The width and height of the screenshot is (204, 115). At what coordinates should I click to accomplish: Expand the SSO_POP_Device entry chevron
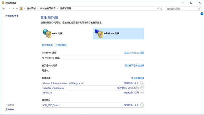coord(142,105)
